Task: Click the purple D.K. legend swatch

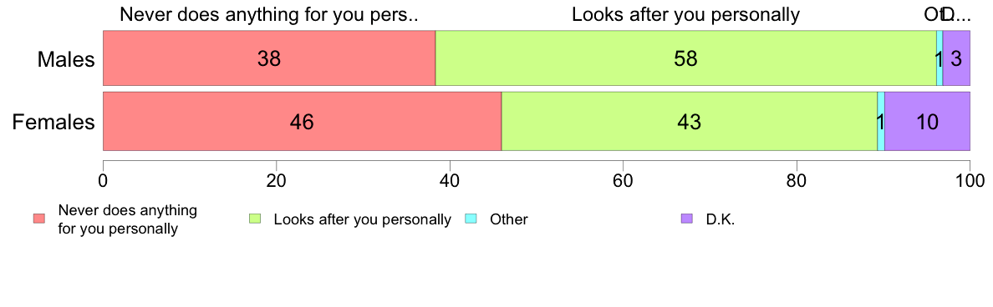Action: (x=686, y=219)
